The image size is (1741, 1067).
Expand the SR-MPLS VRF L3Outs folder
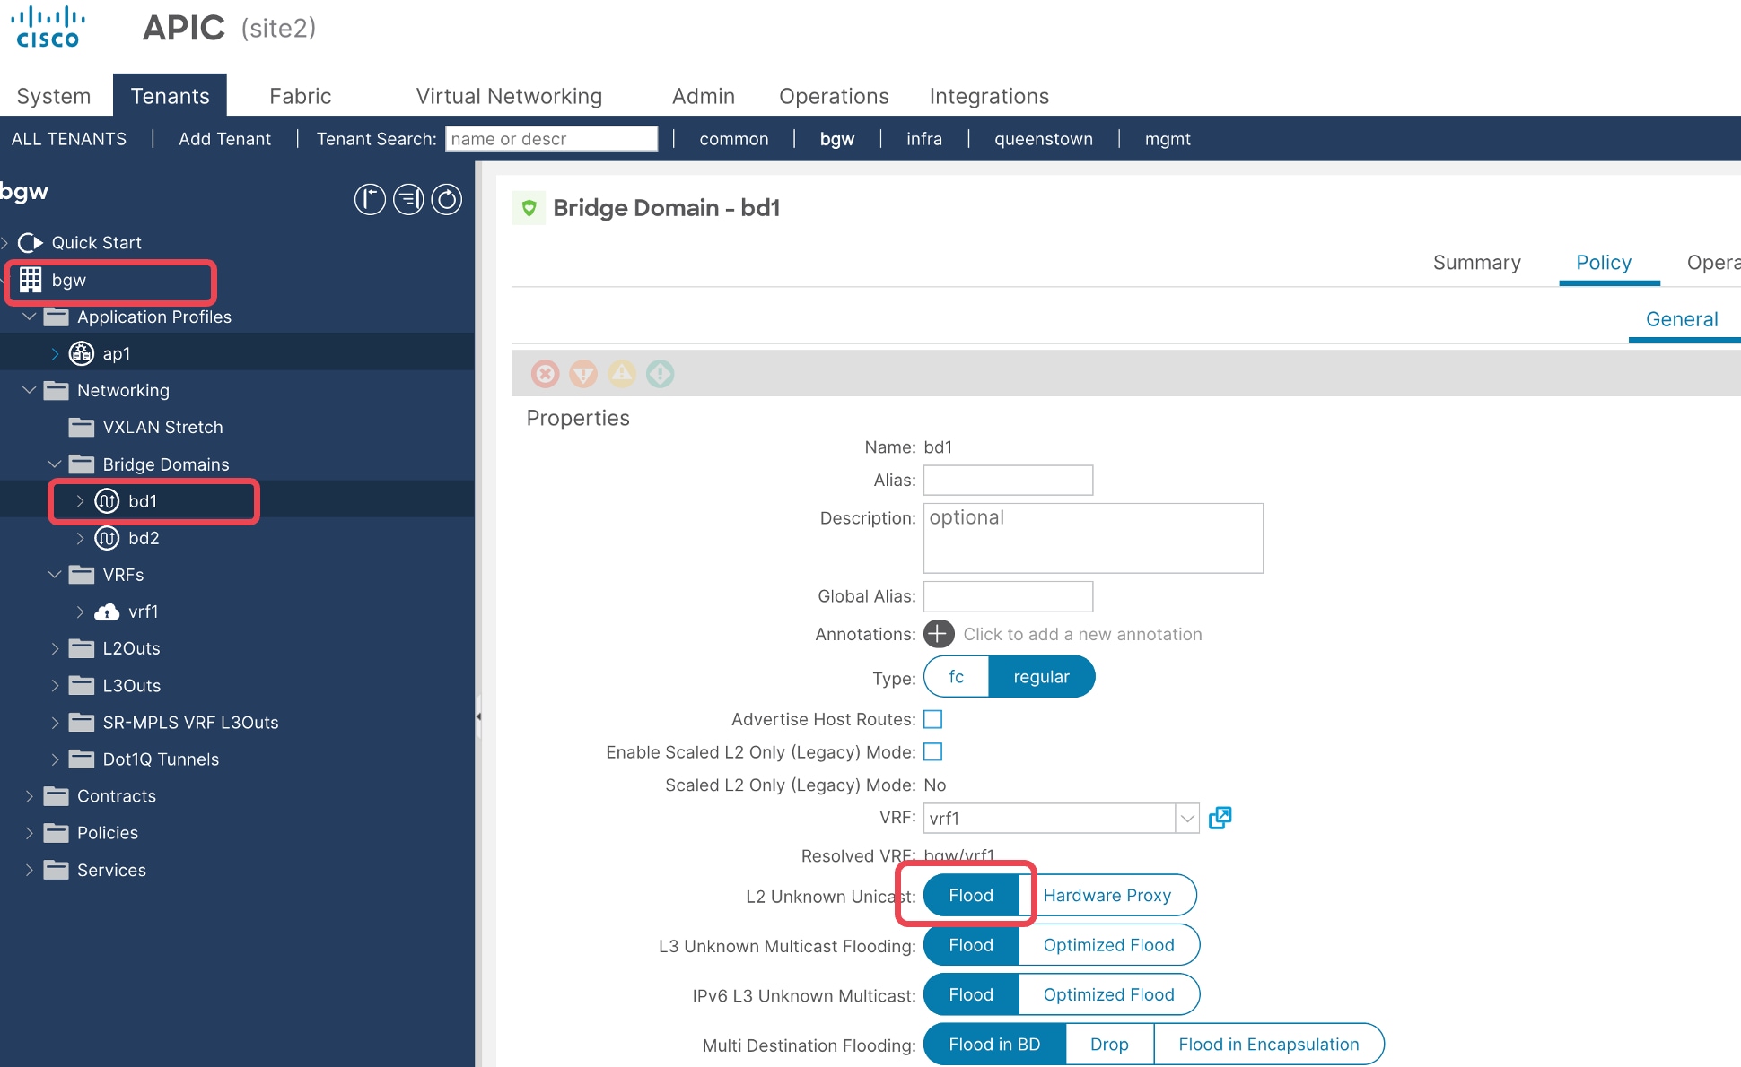tap(56, 723)
